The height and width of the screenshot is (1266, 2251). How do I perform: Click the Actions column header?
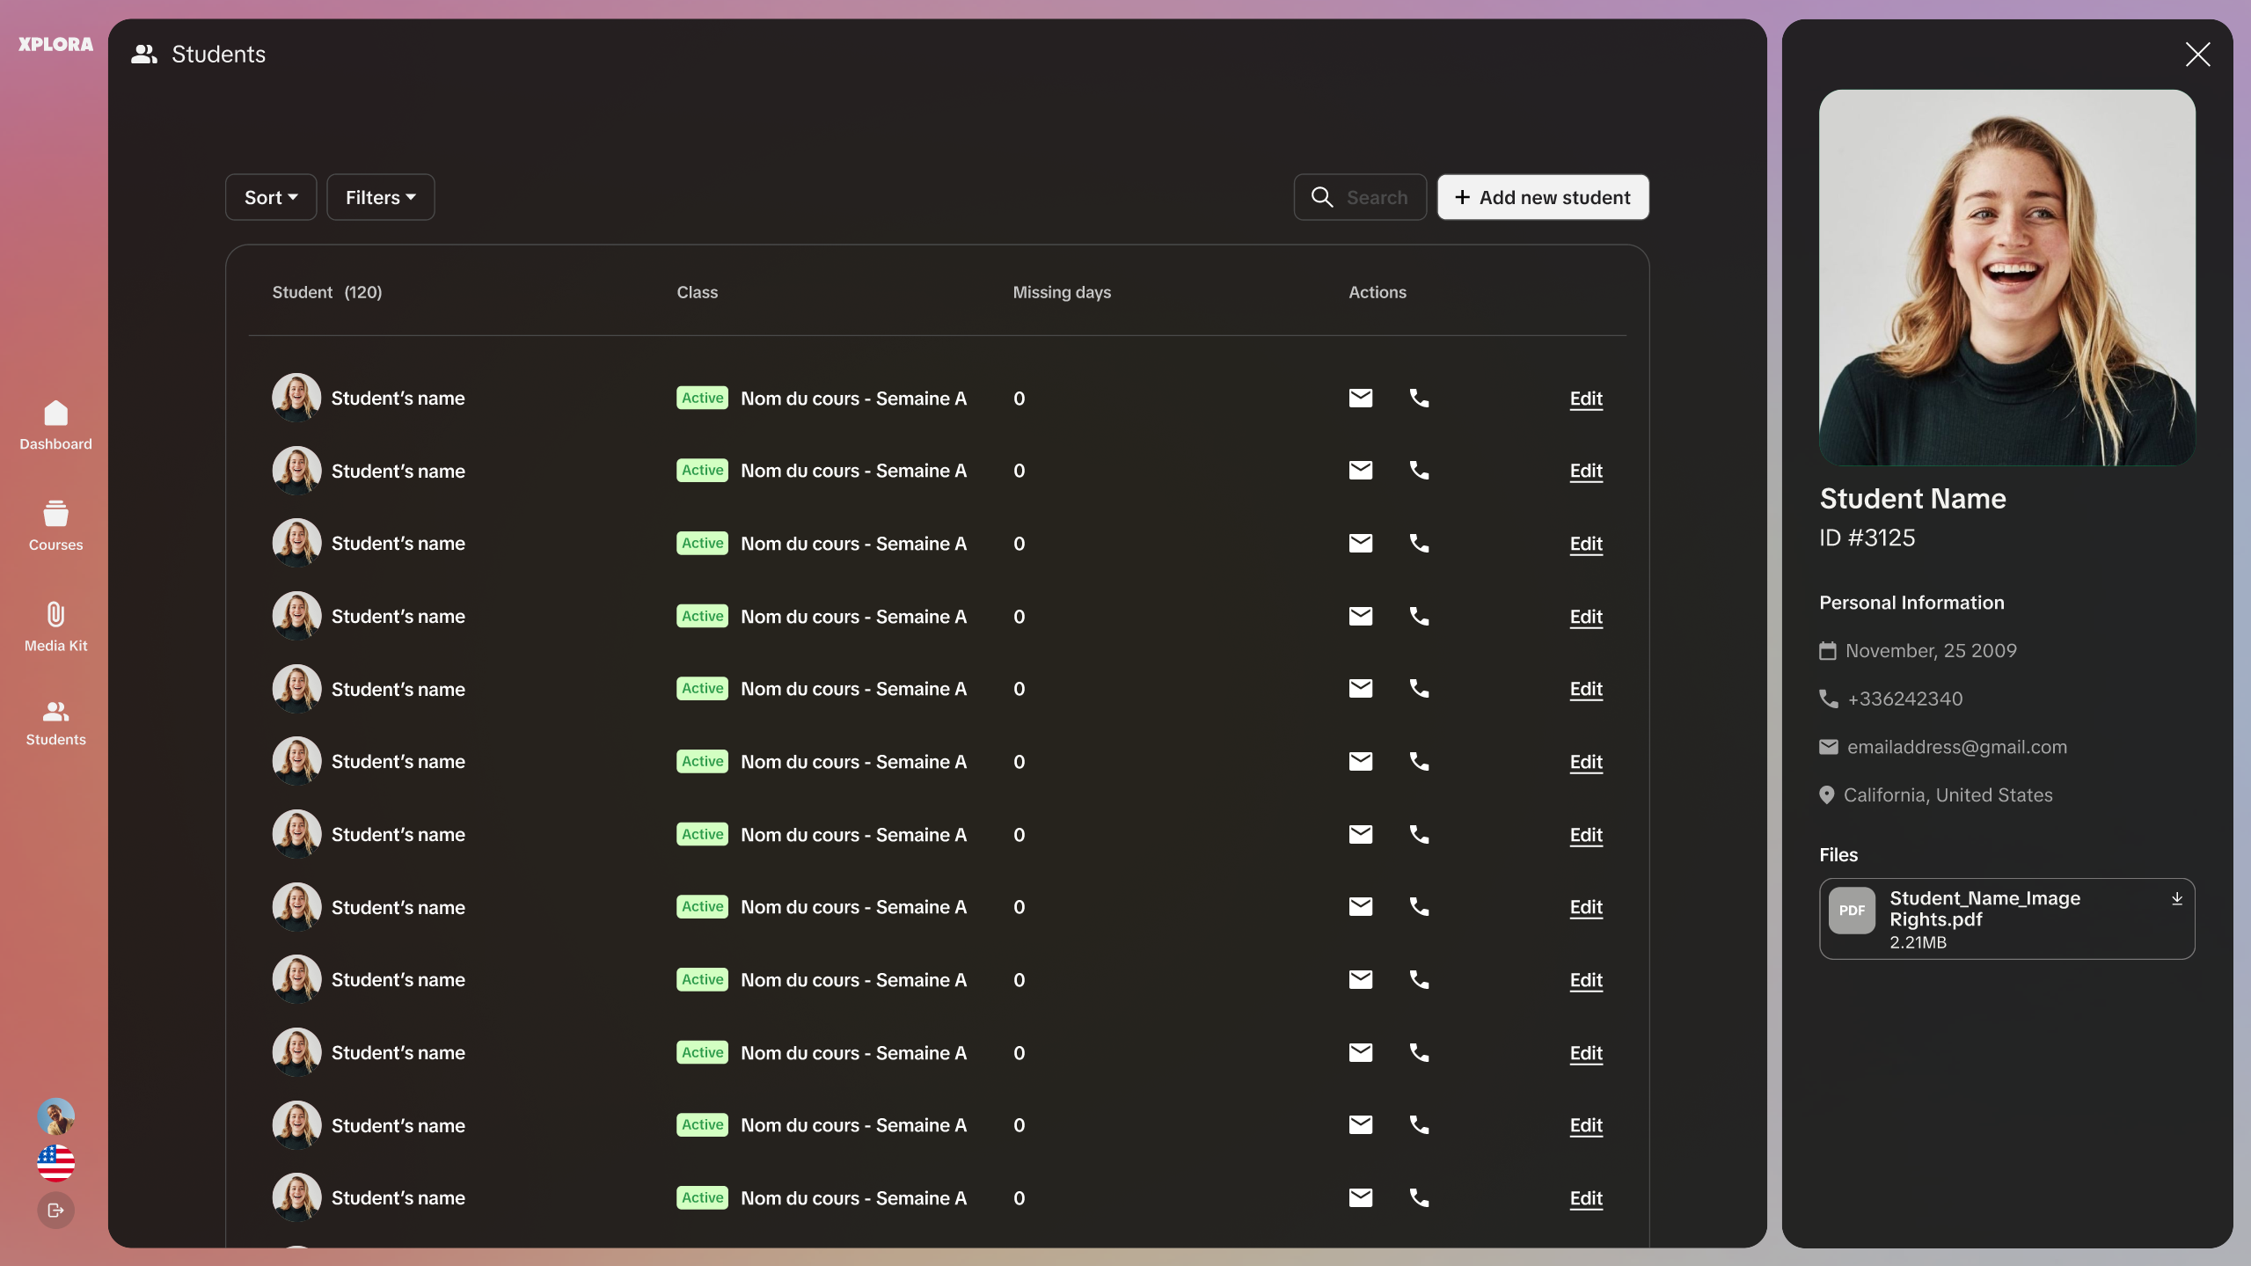(1377, 292)
